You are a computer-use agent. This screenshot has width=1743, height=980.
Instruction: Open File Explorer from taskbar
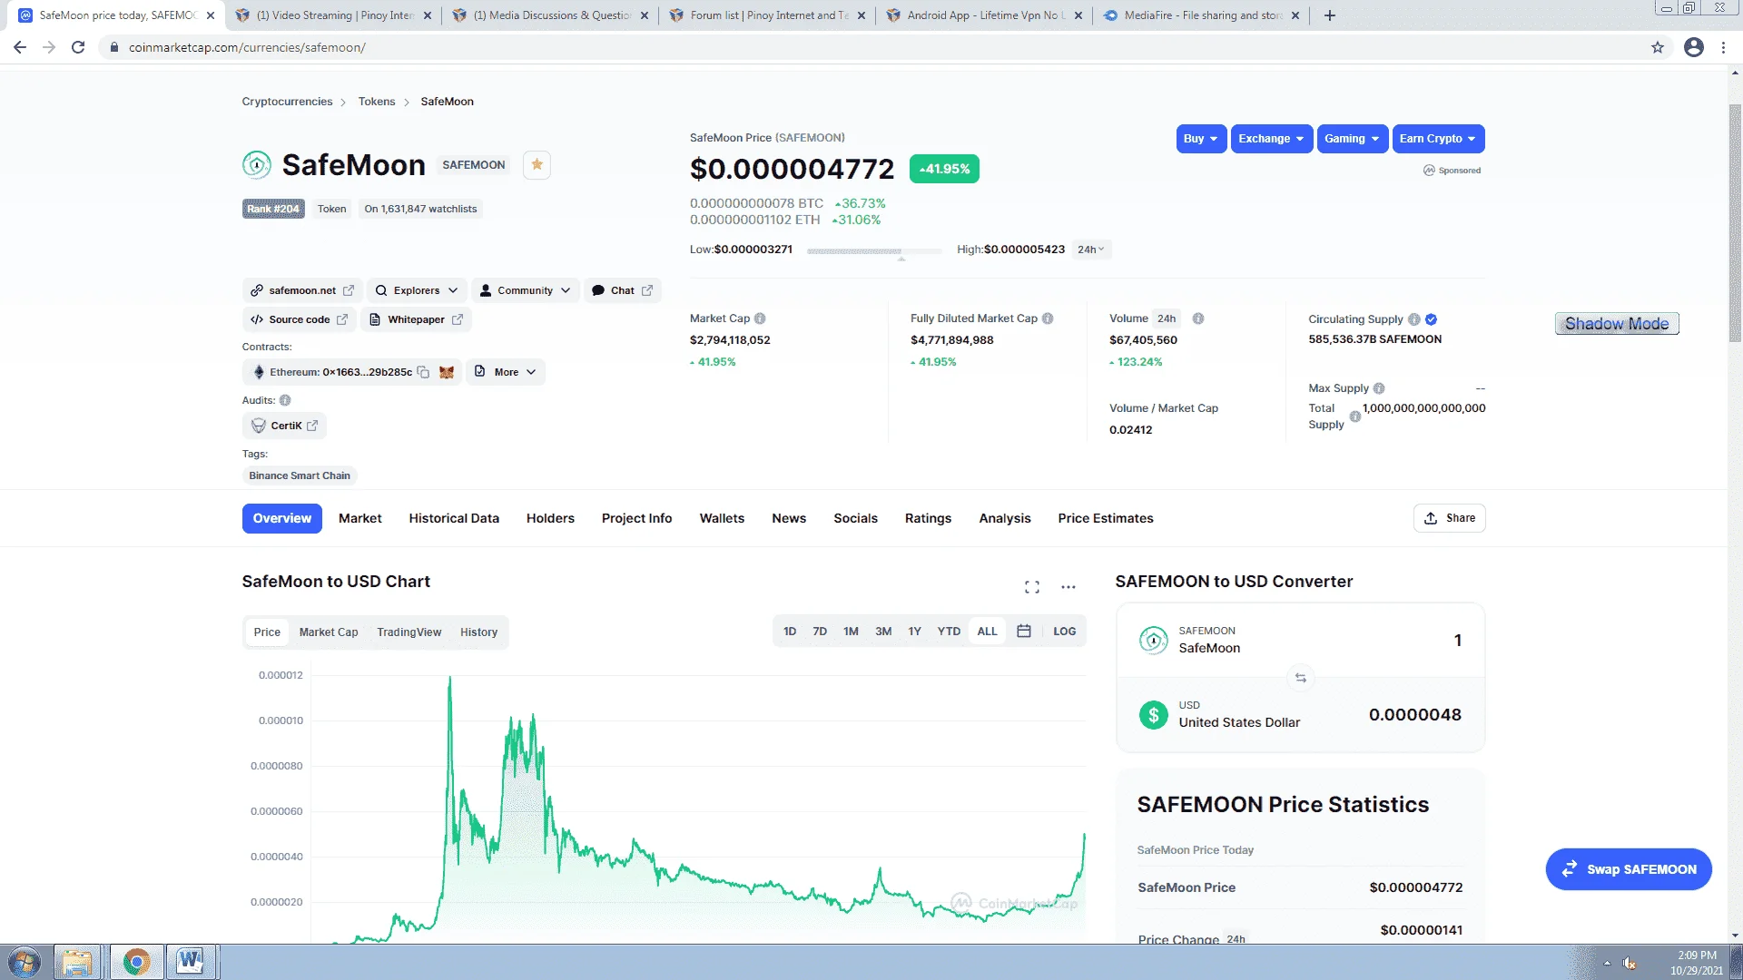(77, 962)
